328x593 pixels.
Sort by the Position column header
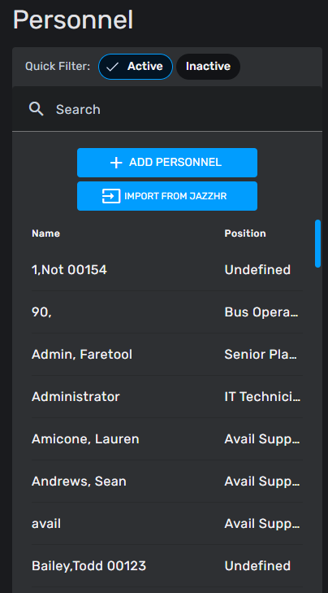245,233
